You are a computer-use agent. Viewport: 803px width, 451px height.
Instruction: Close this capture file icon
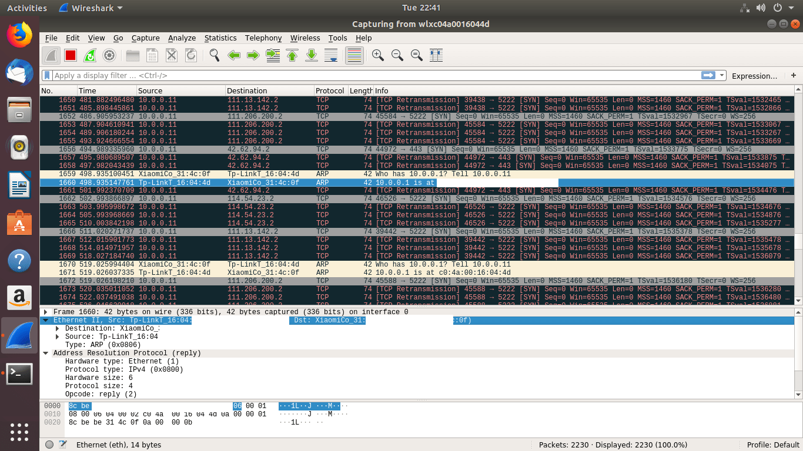click(172, 55)
